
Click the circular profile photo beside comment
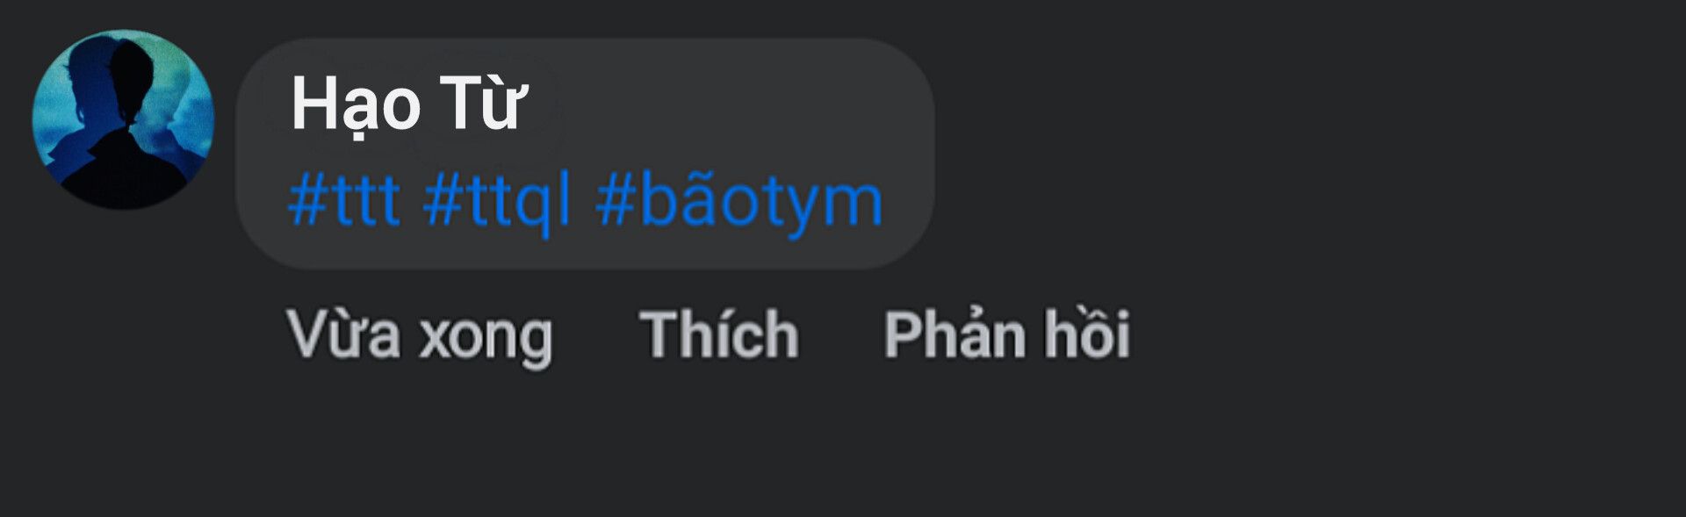pos(123,120)
